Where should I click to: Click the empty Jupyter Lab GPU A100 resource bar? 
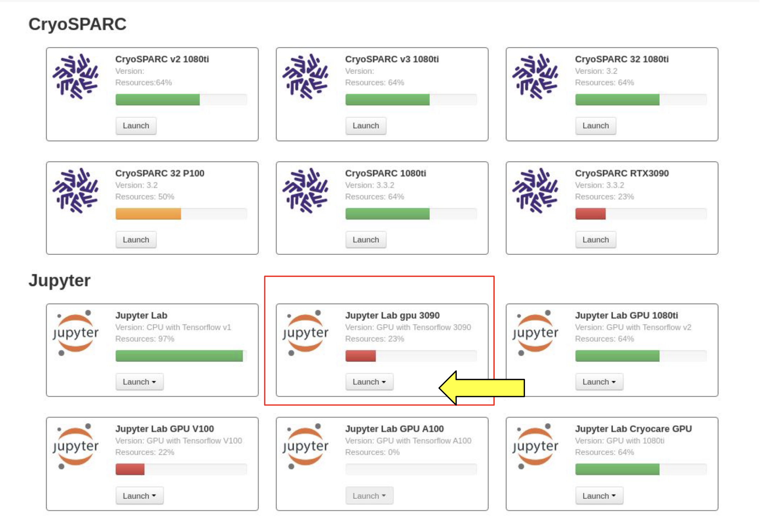click(411, 469)
